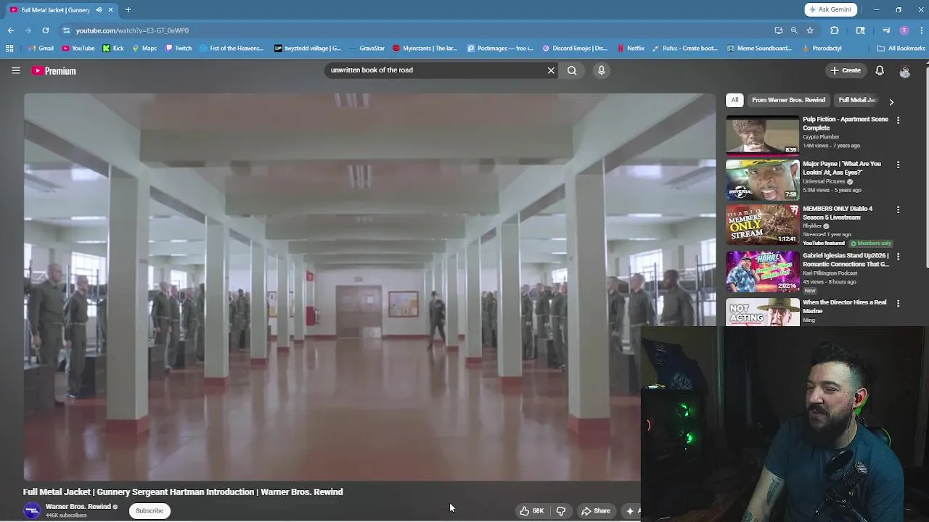Click the Create button
This screenshot has height=522, width=929.
[846, 70]
